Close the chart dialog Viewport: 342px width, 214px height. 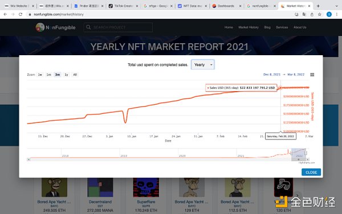tap(311, 172)
